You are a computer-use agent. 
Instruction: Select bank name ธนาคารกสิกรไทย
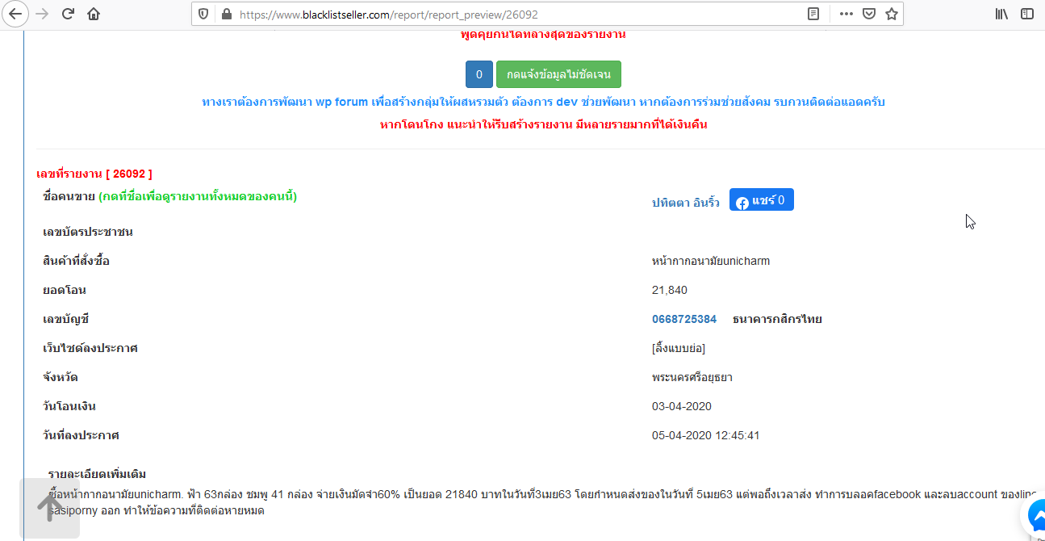click(777, 319)
